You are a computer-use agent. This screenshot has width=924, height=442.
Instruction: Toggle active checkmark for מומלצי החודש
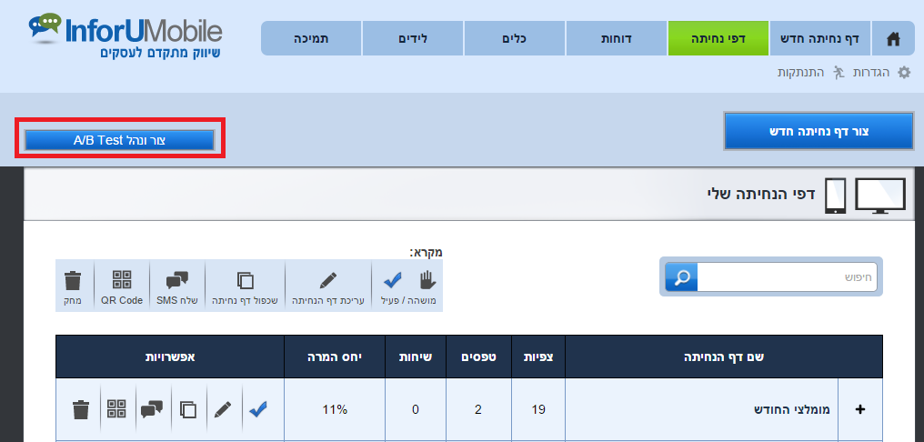[x=258, y=409]
